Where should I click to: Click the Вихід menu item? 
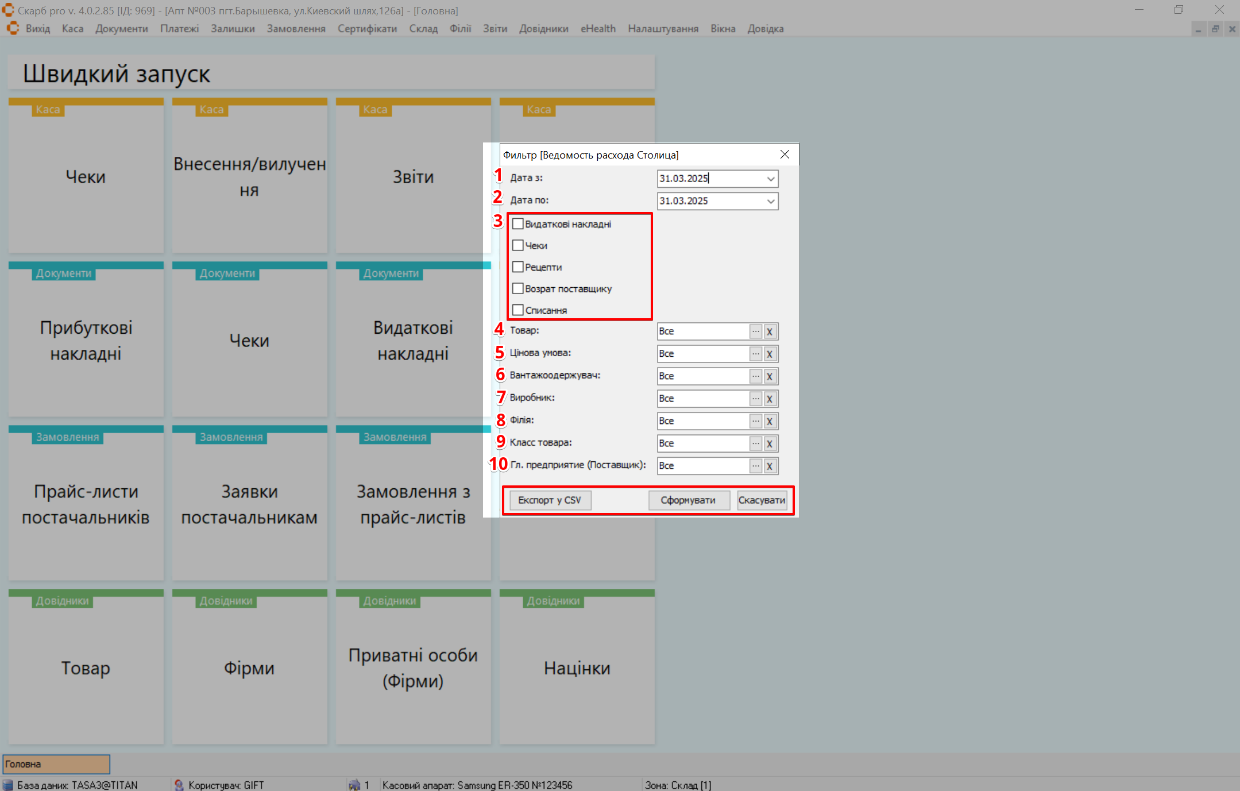(x=38, y=29)
